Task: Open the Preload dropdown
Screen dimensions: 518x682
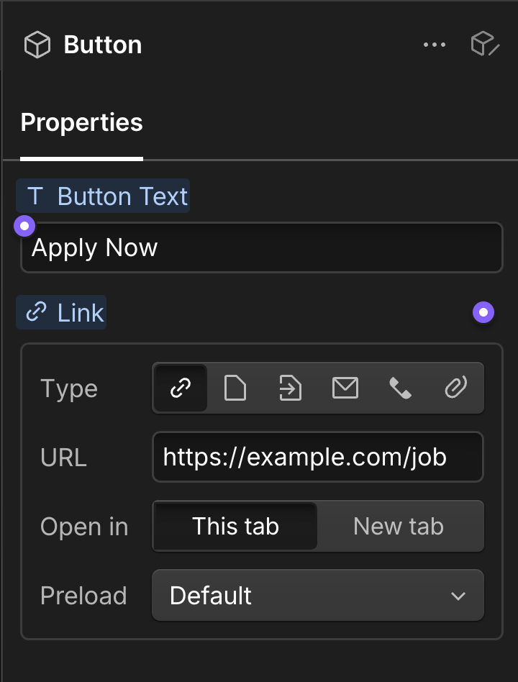Action: click(x=317, y=595)
